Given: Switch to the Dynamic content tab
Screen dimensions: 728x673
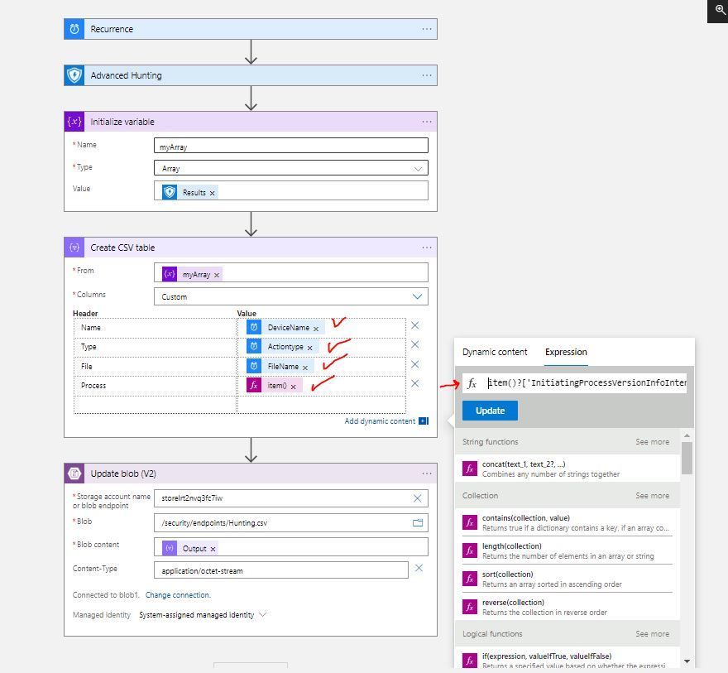Looking at the screenshot, I should coord(495,352).
